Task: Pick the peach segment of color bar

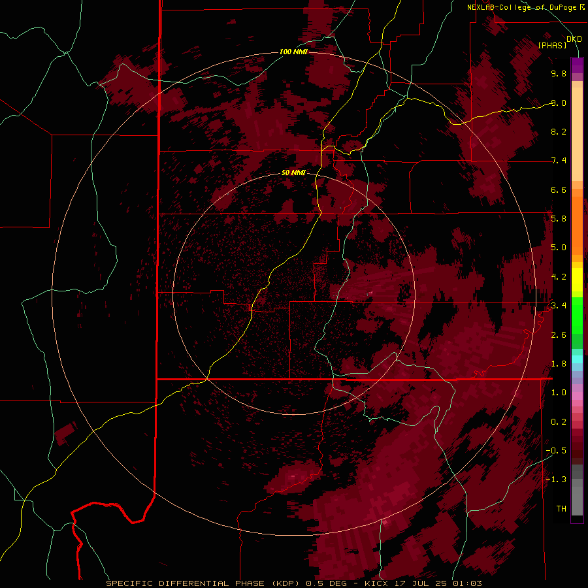Action: click(577, 134)
